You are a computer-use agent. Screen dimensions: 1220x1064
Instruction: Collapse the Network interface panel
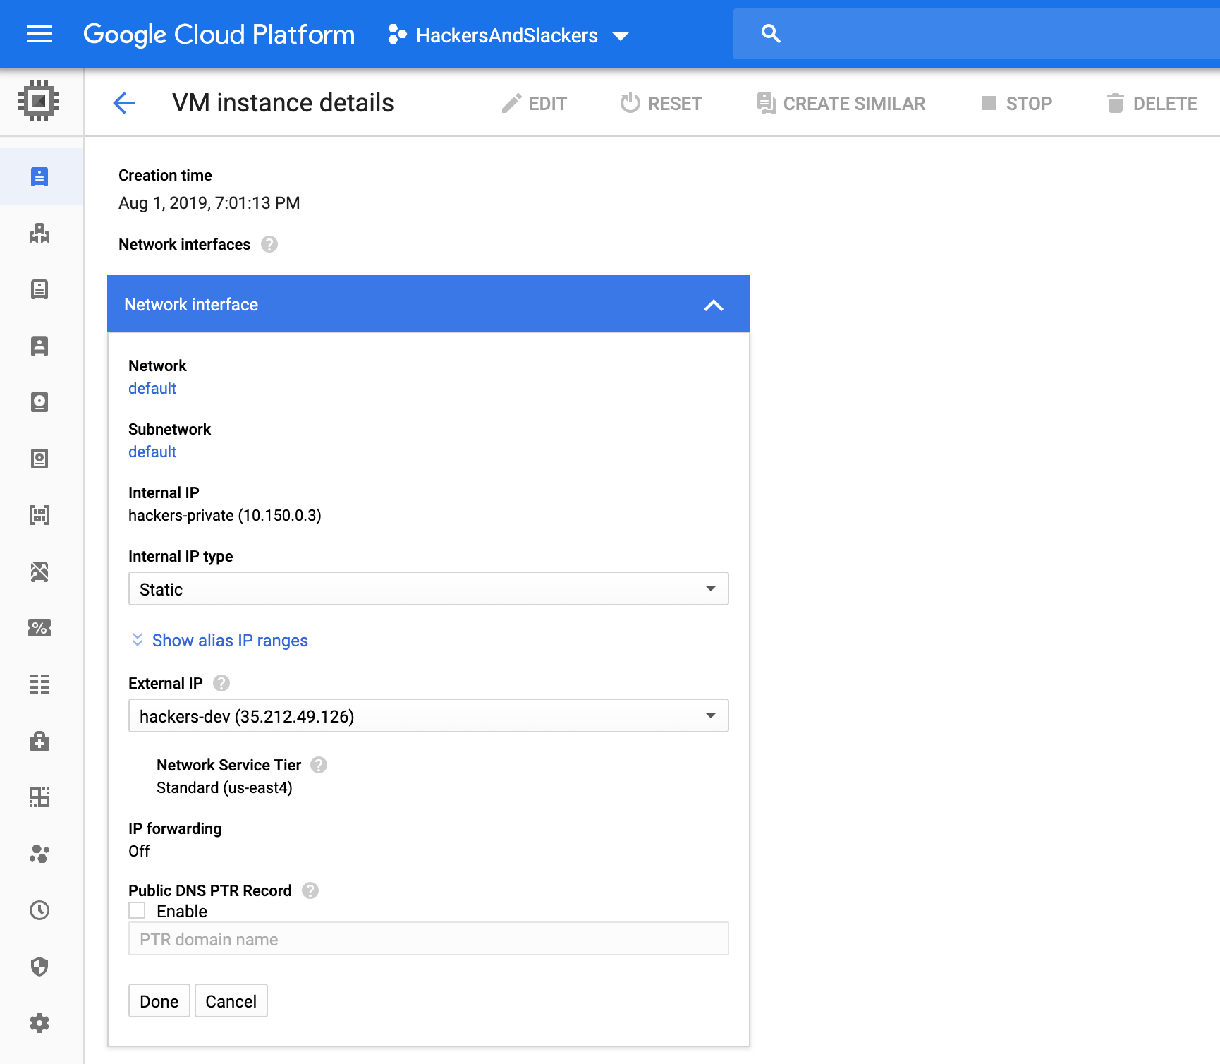(714, 305)
